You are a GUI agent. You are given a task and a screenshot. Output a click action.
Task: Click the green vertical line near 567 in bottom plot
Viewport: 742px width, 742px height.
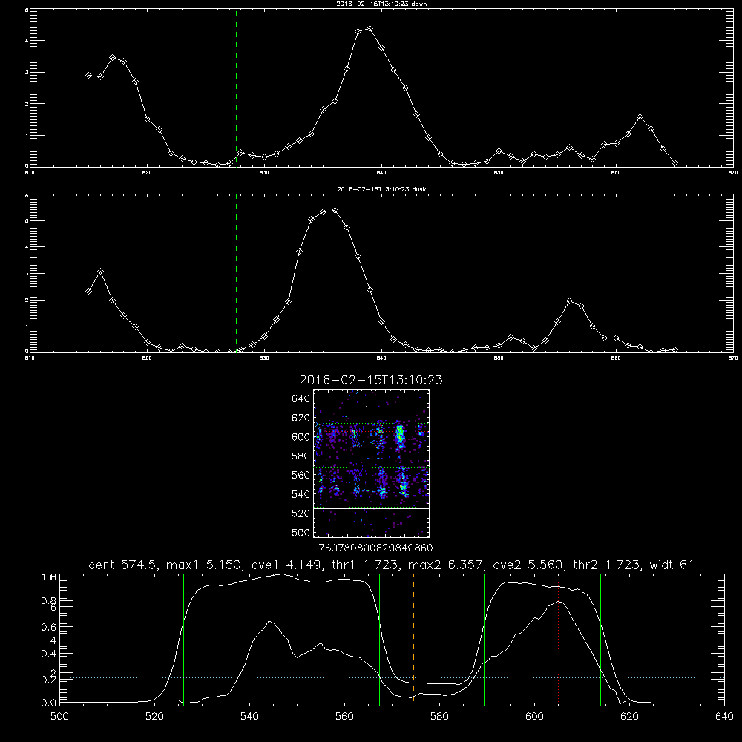pos(379,639)
